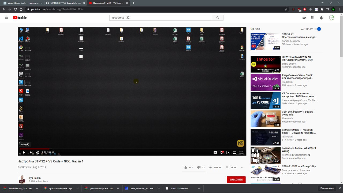343x193 pixels.
Task: Reload the current page
Action: [x=15, y=9]
